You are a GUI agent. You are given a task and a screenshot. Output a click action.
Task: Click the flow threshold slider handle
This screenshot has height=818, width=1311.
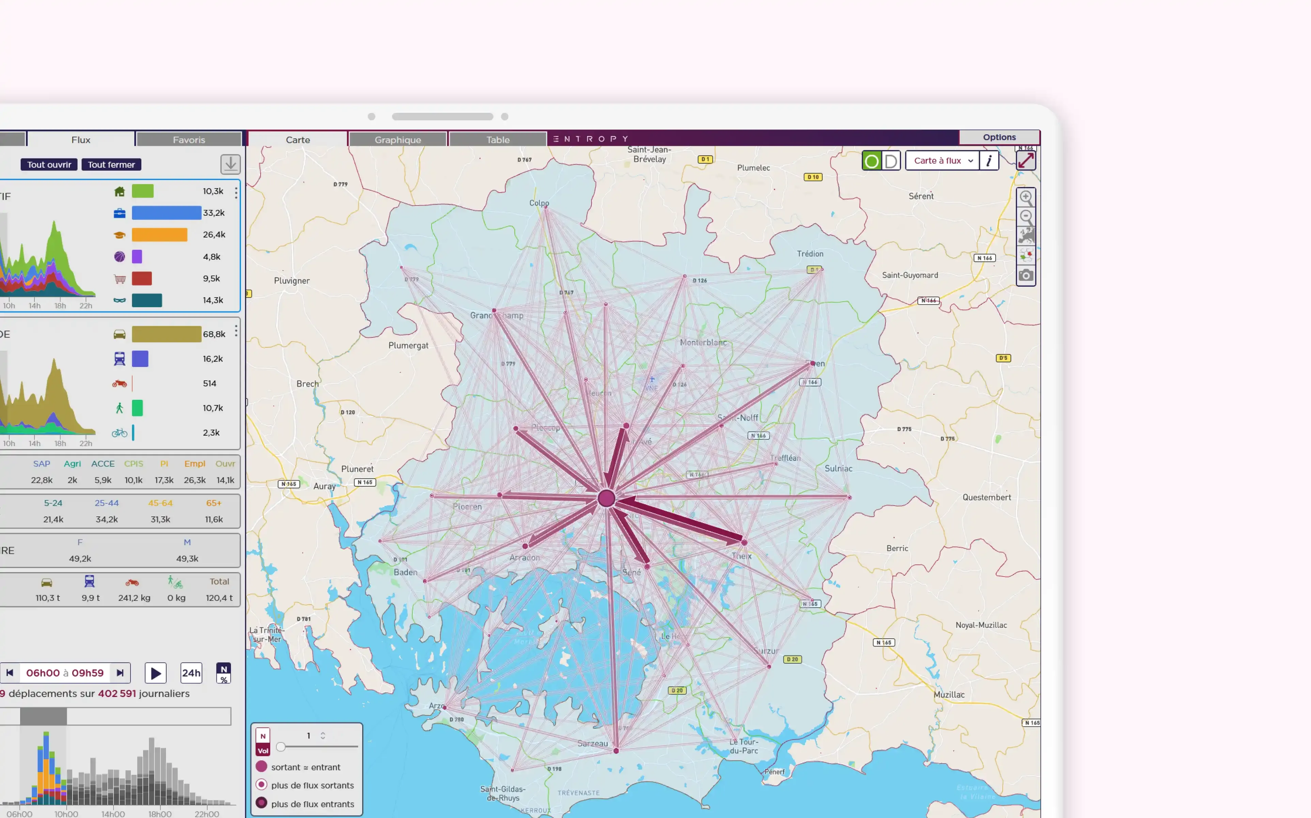tap(281, 747)
